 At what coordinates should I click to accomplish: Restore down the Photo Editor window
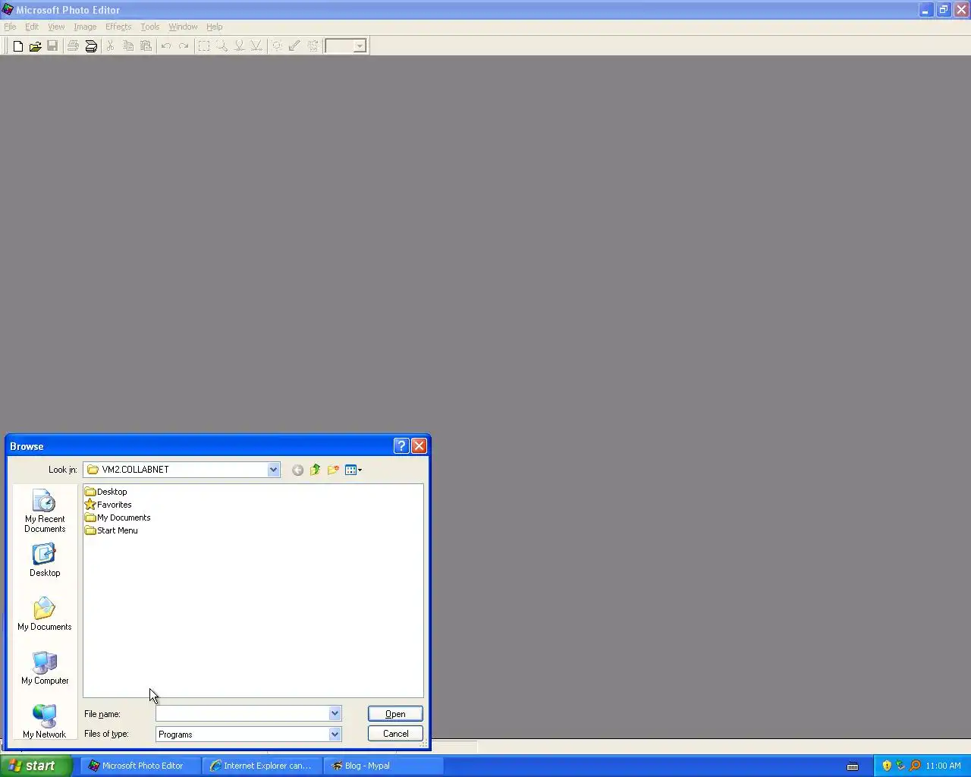(943, 10)
